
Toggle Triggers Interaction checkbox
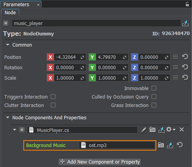coord(53,97)
